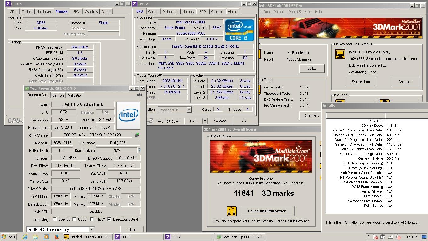Toggle the DirectCompute 4.1 checkbox

click(110, 219)
